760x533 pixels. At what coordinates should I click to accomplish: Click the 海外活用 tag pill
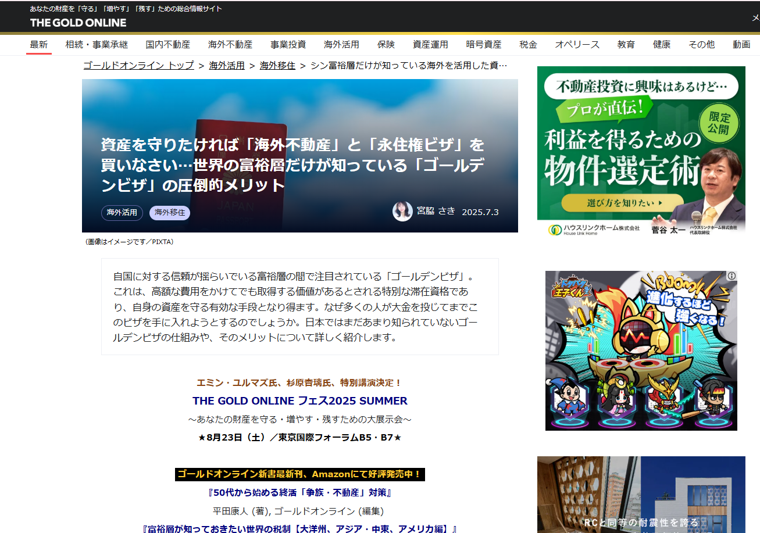(122, 213)
